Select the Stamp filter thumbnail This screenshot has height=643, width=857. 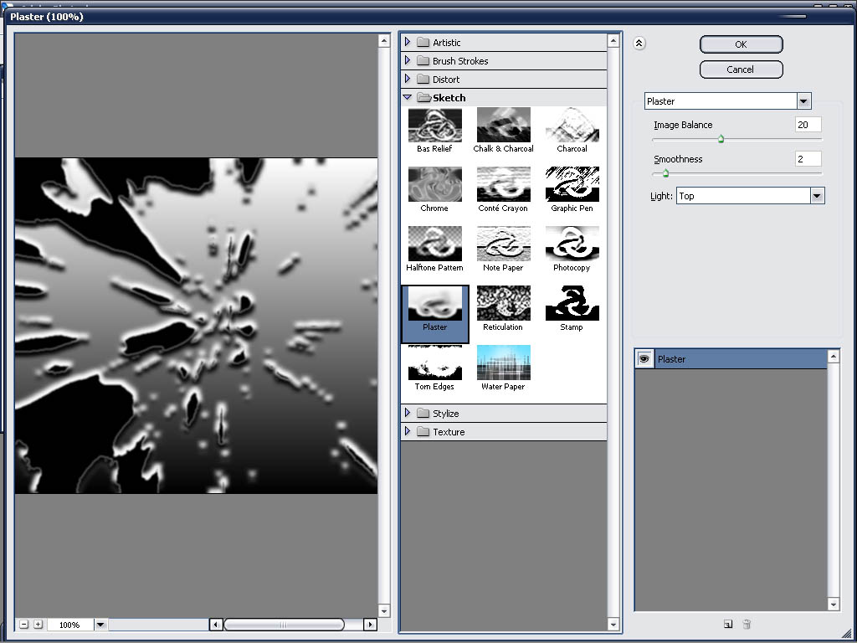click(572, 304)
